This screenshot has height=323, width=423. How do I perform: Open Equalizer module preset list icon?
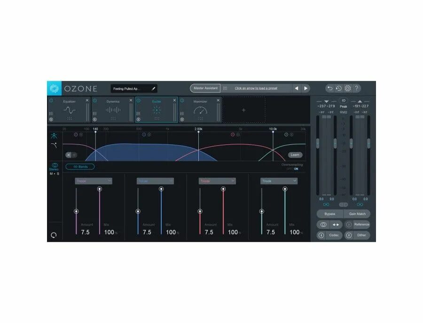click(51, 114)
